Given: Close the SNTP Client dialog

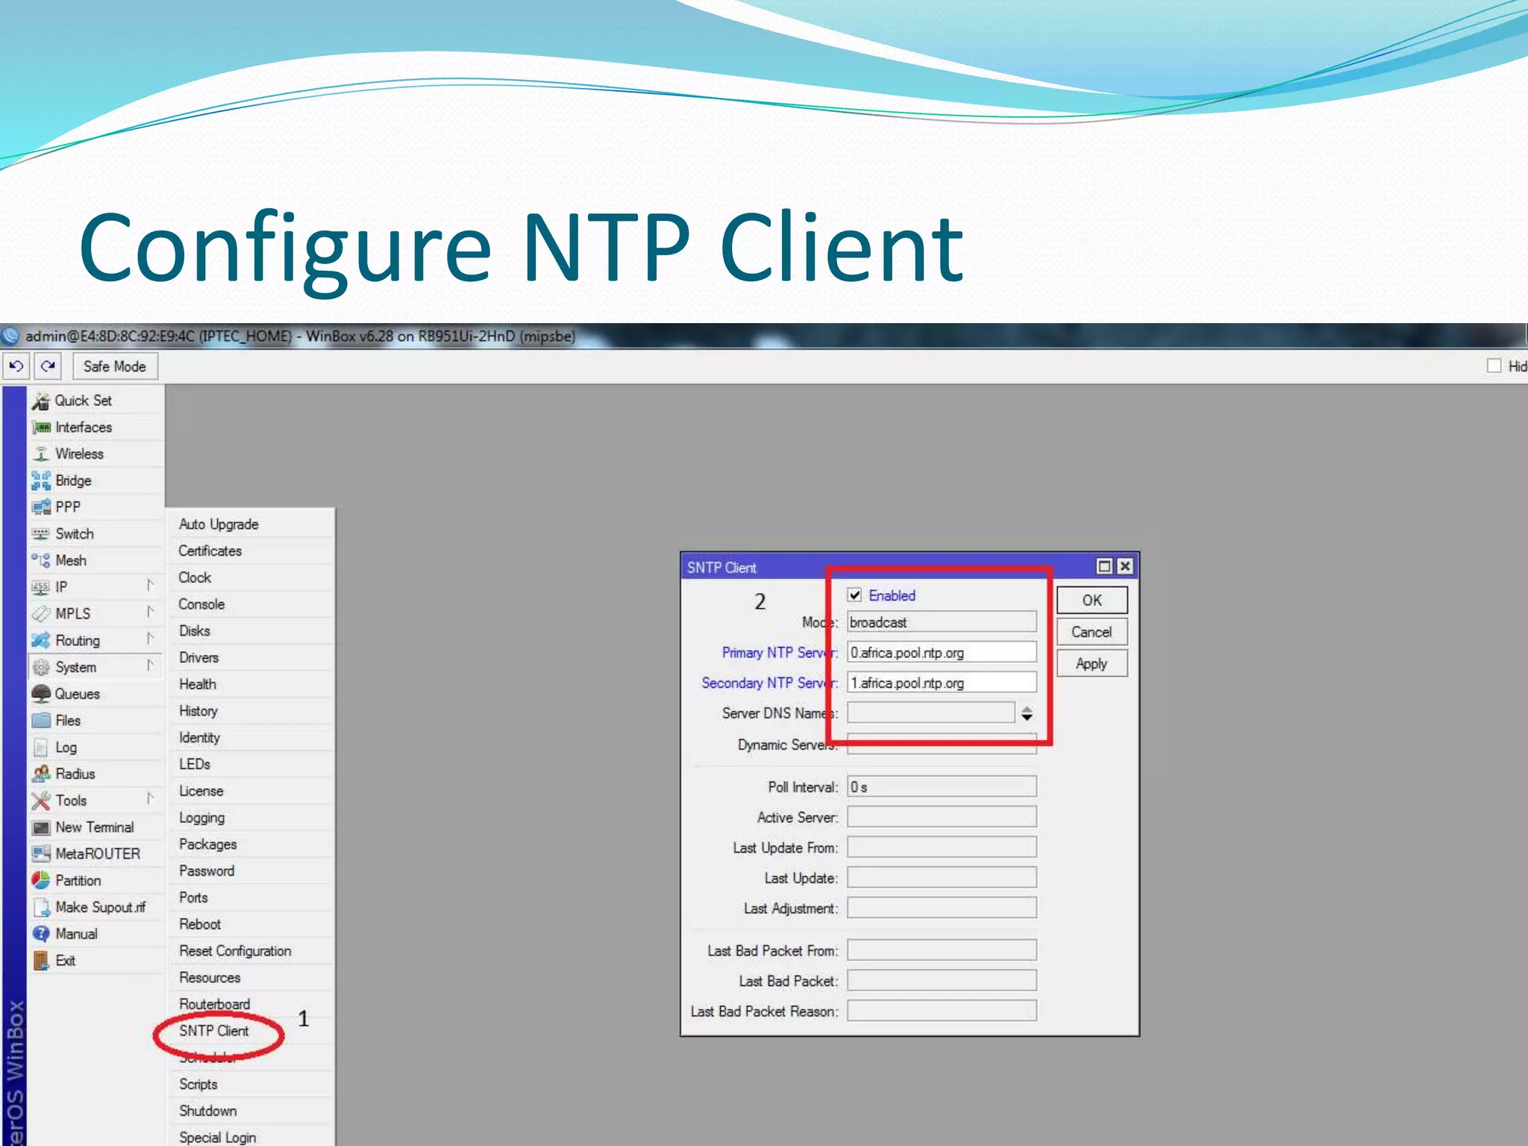Looking at the screenshot, I should (1125, 567).
